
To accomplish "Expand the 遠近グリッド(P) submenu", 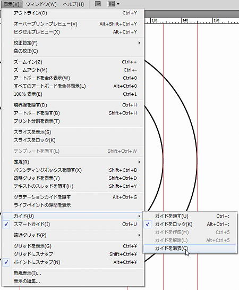I will 73,235.
